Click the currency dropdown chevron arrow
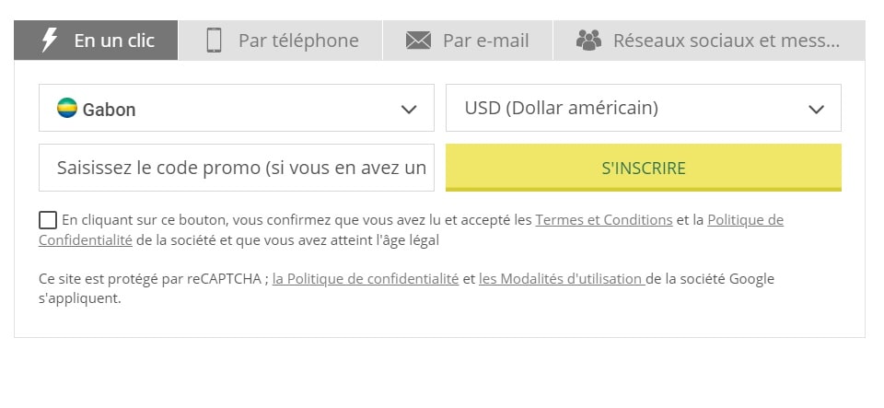Viewport: 884px width, 408px height. [816, 110]
